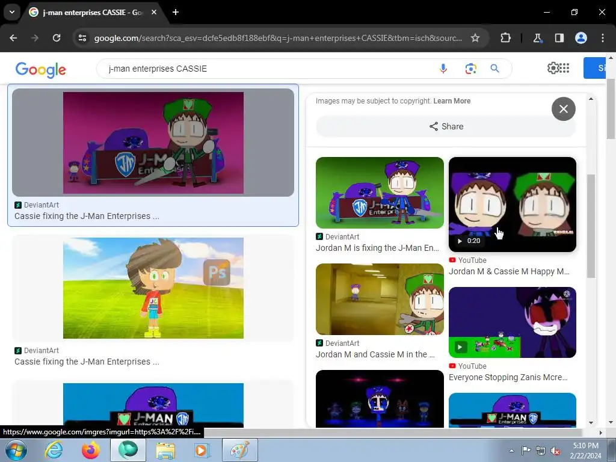The height and width of the screenshot is (462, 616).
Task: Open the Google apps grid
Action: (x=564, y=68)
